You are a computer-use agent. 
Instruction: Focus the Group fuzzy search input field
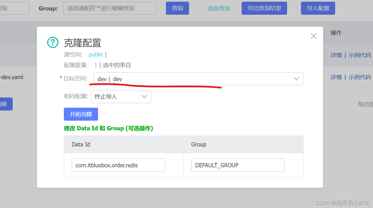(110, 8)
